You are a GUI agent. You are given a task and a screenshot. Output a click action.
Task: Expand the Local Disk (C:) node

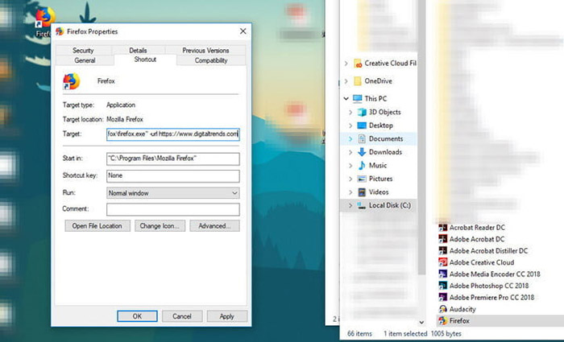click(x=350, y=205)
